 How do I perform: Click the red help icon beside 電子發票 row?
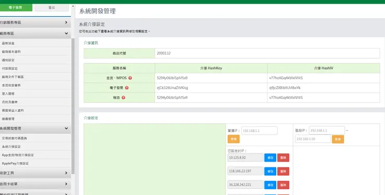click(127, 88)
